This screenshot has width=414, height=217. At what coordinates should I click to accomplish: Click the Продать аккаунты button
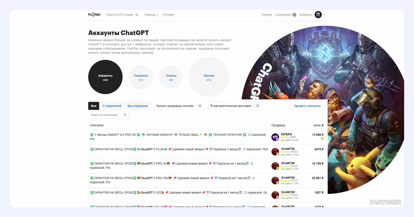point(307,106)
